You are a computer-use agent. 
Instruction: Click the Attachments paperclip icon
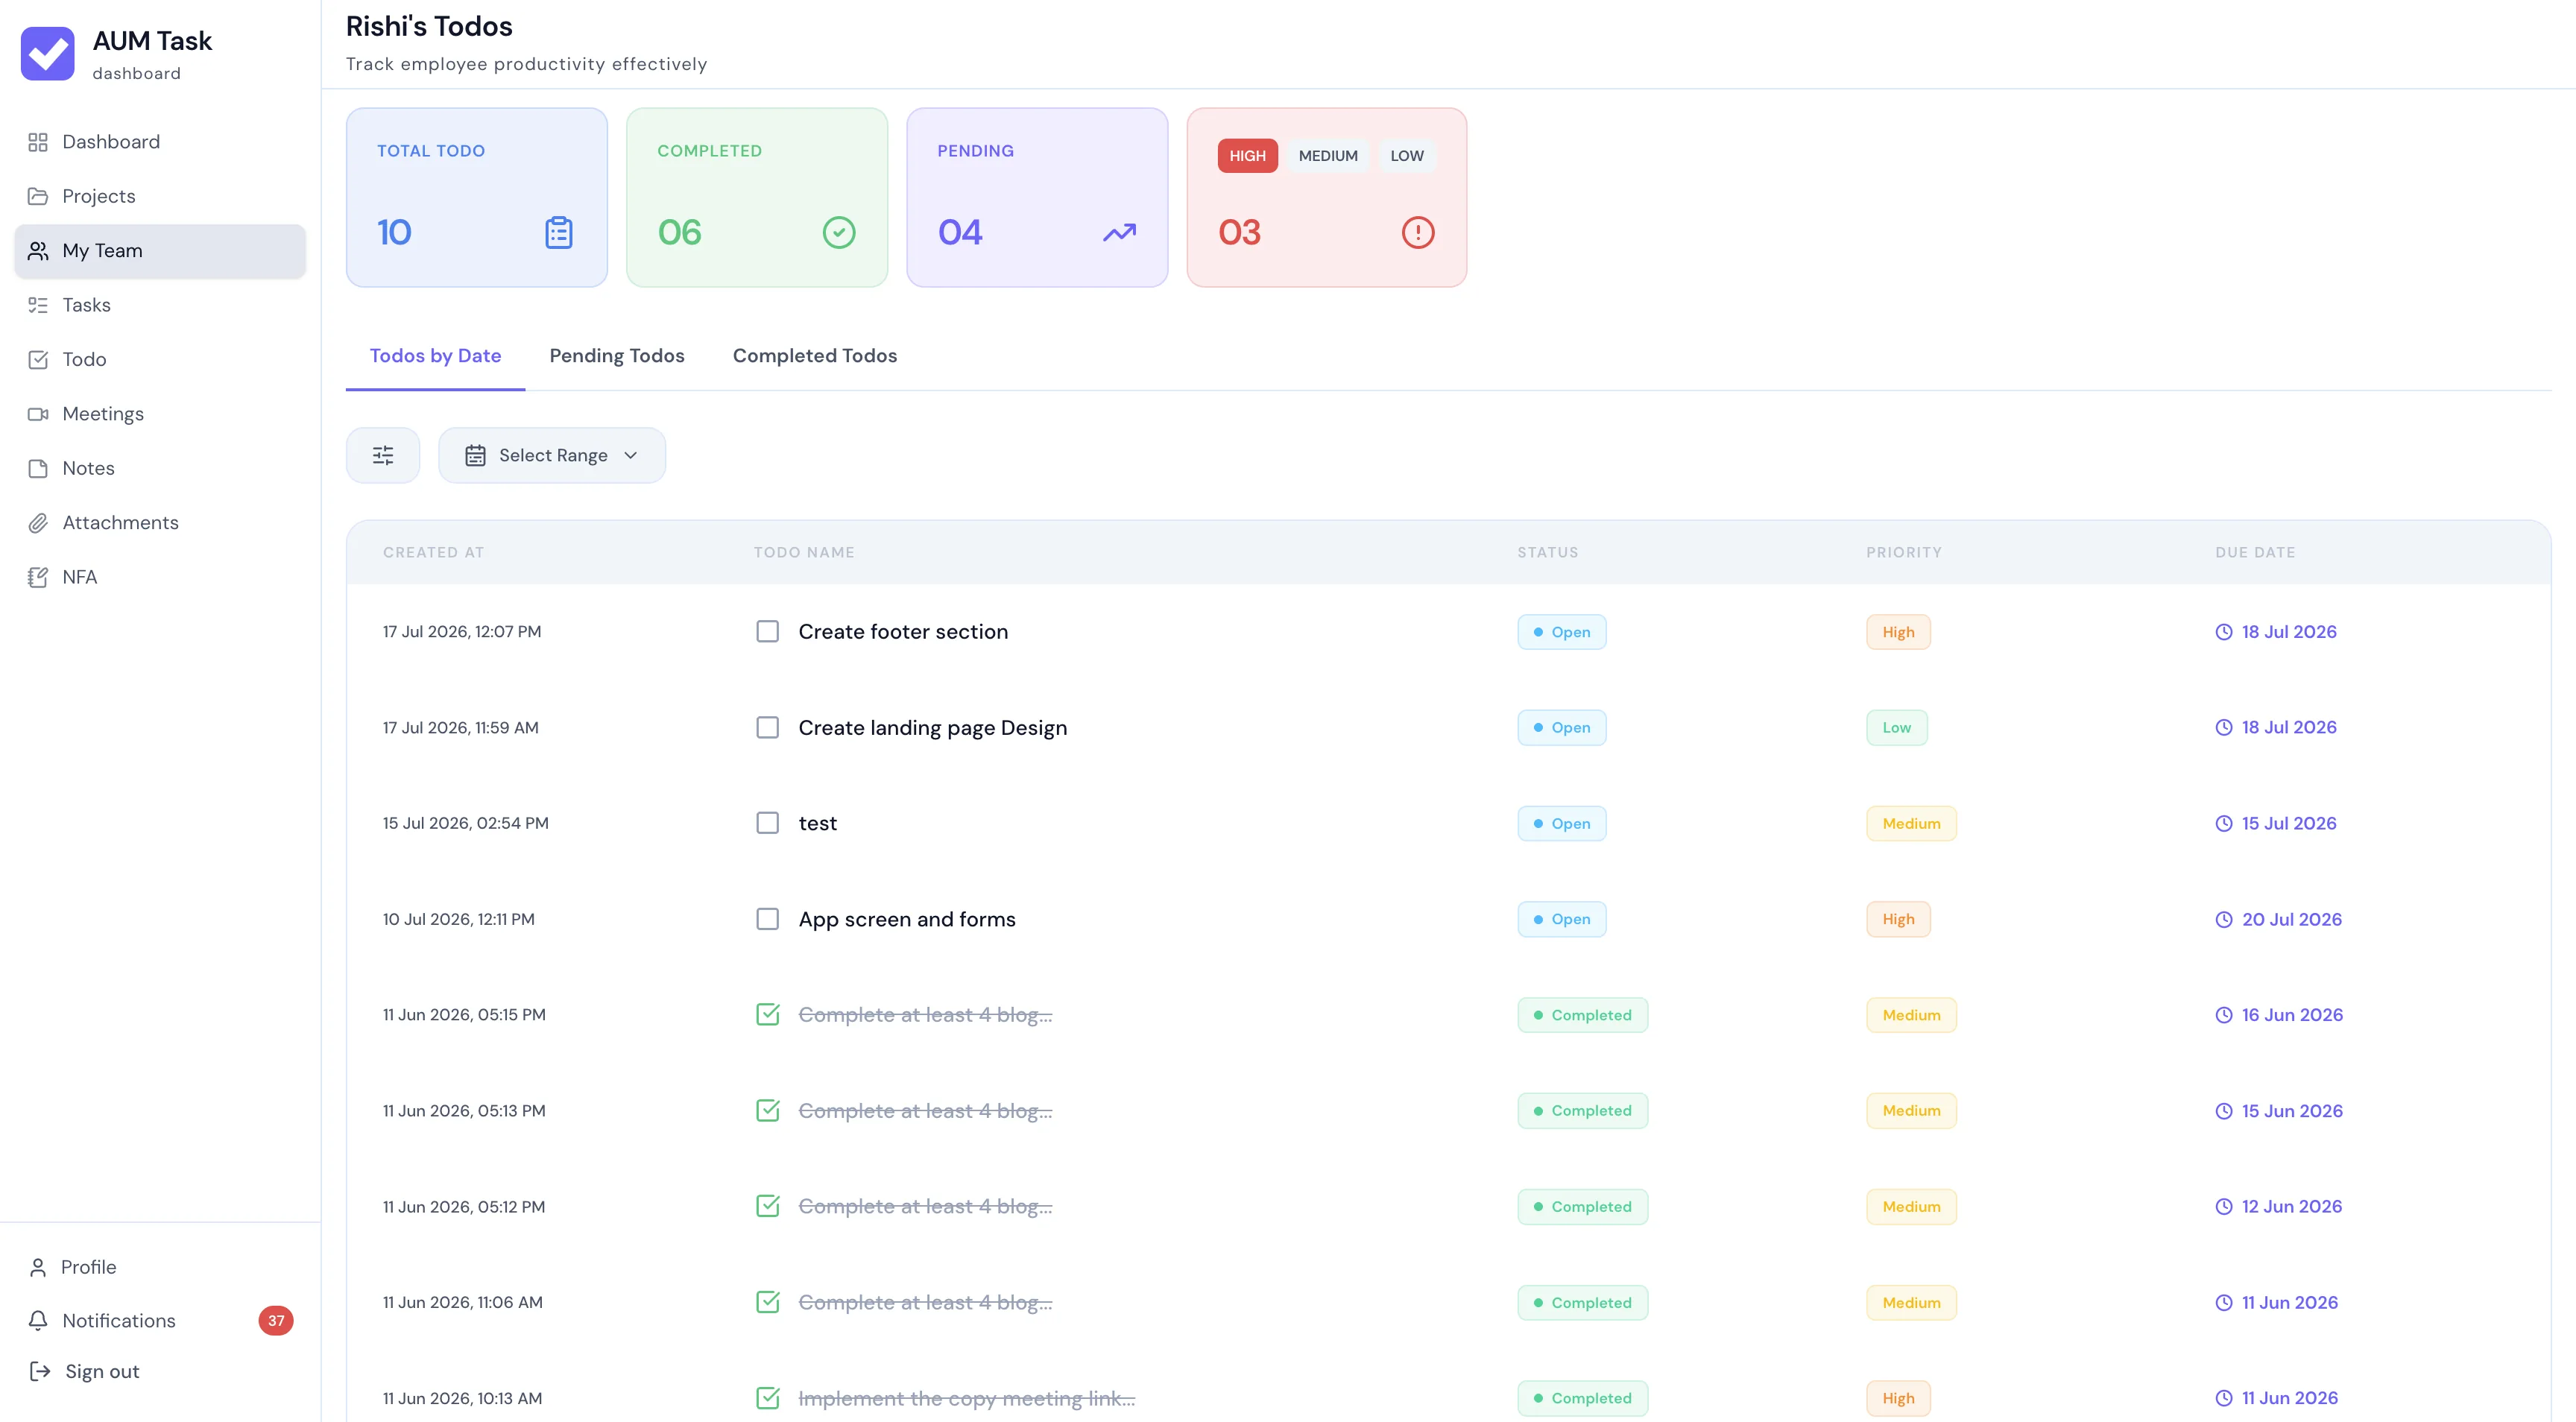pyautogui.click(x=38, y=523)
